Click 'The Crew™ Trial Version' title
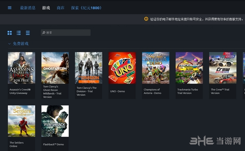 coord(220,91)
